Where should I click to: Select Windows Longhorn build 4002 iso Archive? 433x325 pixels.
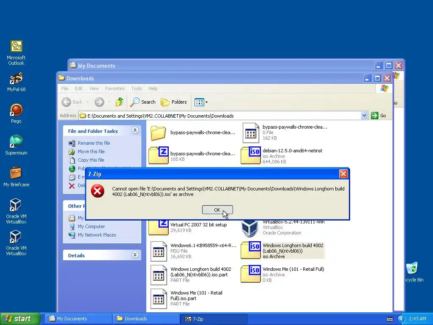click(x=282, y=251)
